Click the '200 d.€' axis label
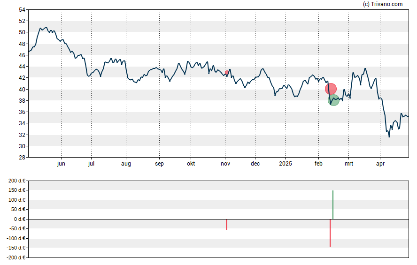 point(17,181)
